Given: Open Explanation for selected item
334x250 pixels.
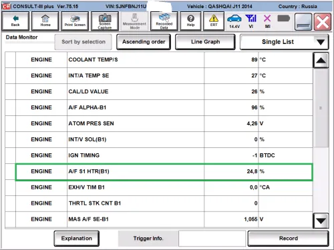Looking at the screenshot, I should pos(77,239).
